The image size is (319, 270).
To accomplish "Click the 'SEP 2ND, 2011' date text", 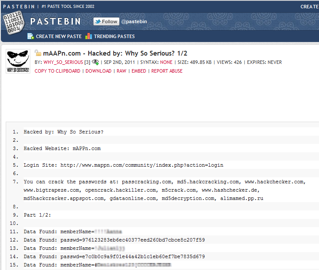I will pos(119,62).
